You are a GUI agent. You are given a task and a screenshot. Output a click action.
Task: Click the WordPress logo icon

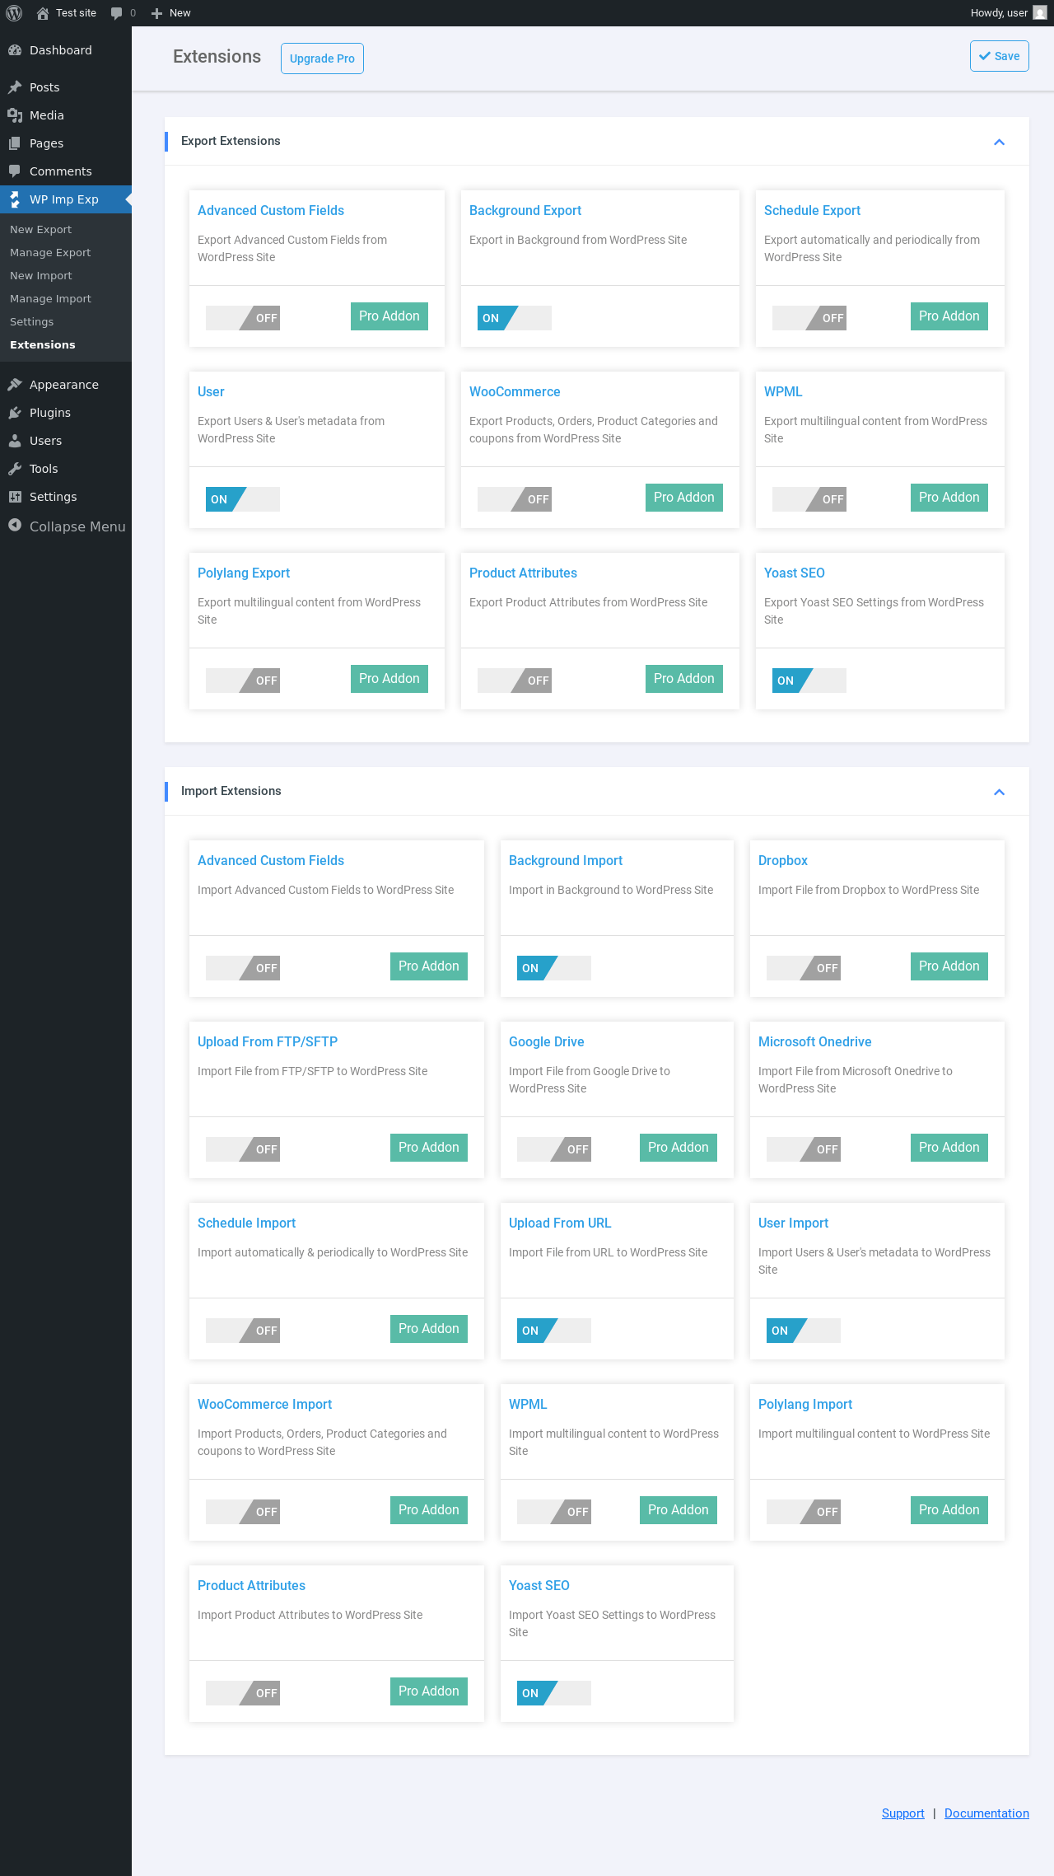click(x=14, y=13)
